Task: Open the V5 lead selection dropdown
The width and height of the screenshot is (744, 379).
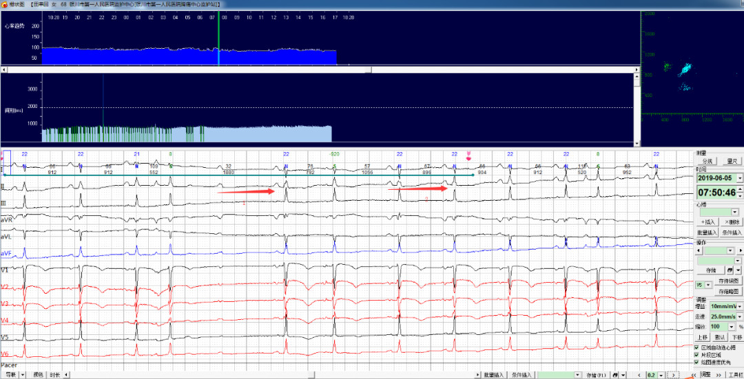Action: tap(708, 285)
